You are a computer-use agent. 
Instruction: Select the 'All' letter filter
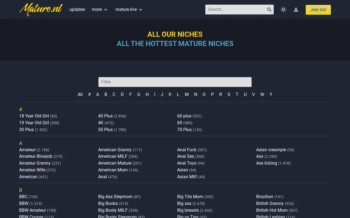(x=80, y=95)
